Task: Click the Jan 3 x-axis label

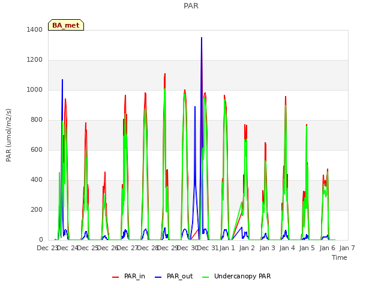Action: coord(267,248)
